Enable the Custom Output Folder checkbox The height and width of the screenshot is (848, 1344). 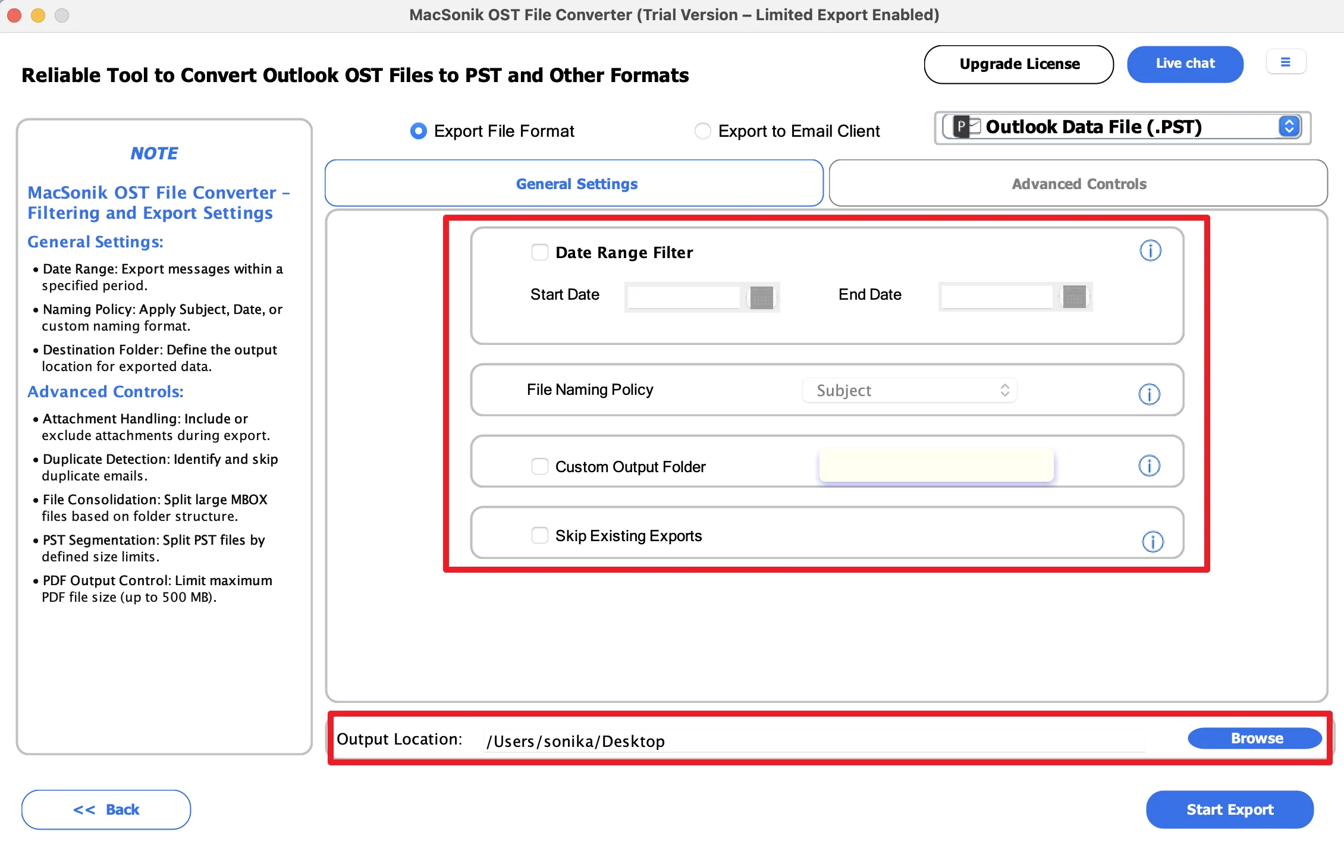pos(539,466)
